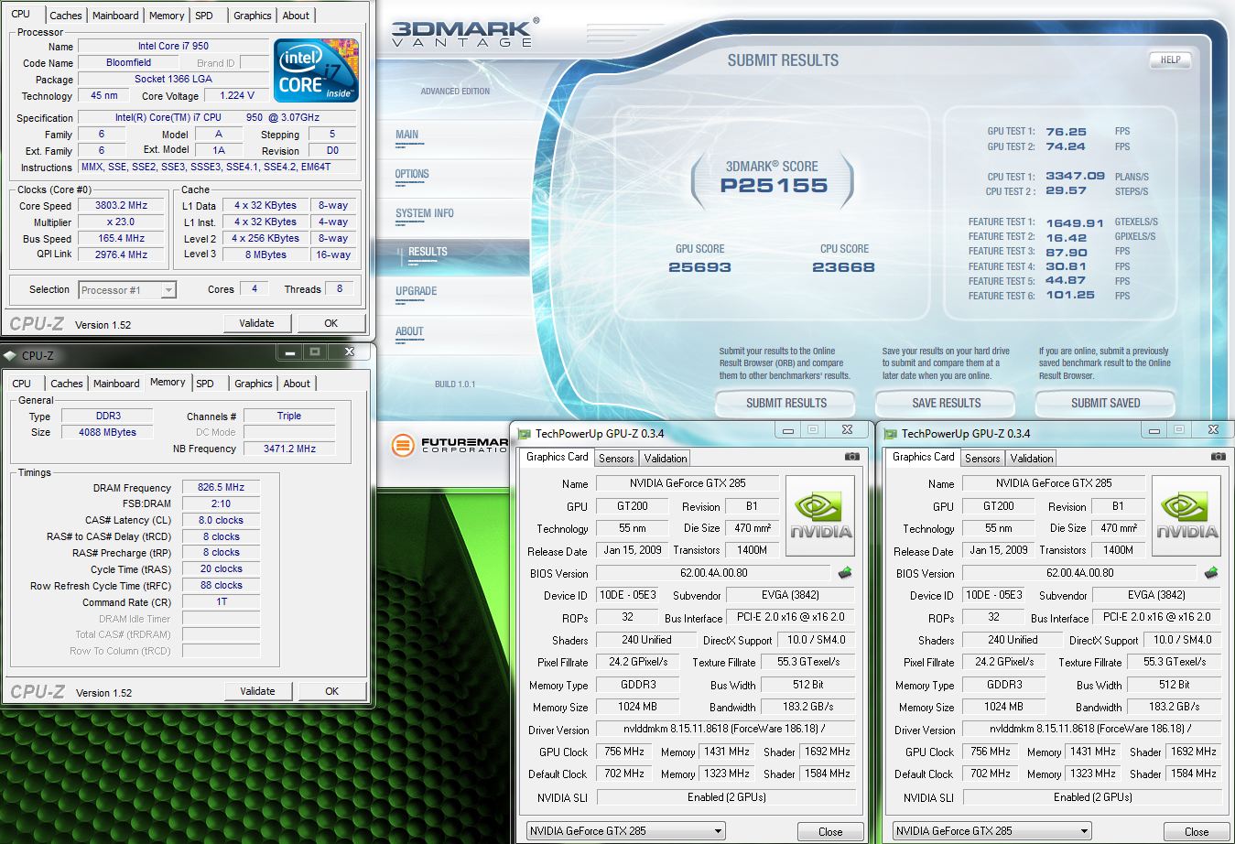Open SYSTEM INFO in 3DMark Vantage
Screen dimensions: 1235x844
[425, 213]
